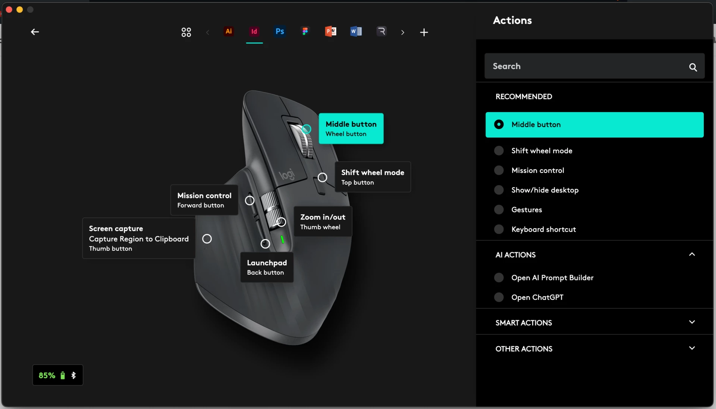The image size is (716, 409).
Task: Select the Figma app profile icon
Action: point(305,31)
